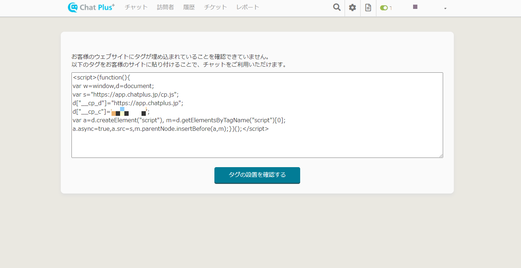521x268 pixels.
Task: Click the line starting with <script>(function
Action: (102, 77)
